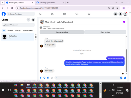Click the chat list scrollbar thumb
This screenshot has width=131, height=98.
[36, 37]
